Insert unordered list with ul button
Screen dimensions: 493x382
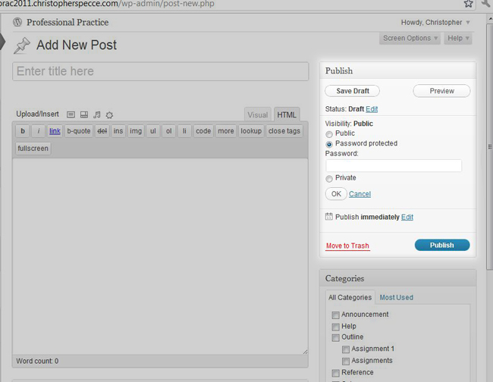[152, 131]
